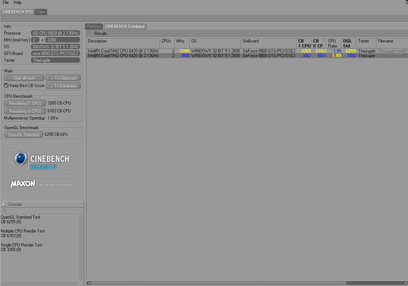Click the 6163 CB-CPU result text
This screenshot has height=286, width=408.
59,111
